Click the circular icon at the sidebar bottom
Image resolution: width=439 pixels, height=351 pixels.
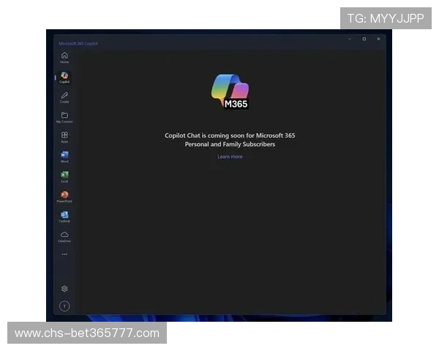pos(64,306)
